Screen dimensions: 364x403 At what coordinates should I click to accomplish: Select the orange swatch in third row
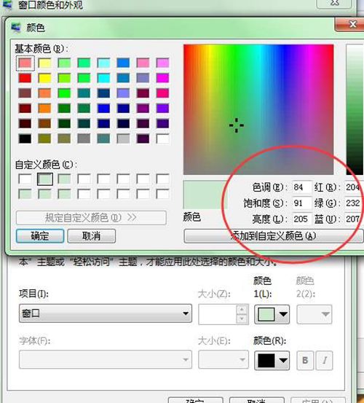point(44,93)
